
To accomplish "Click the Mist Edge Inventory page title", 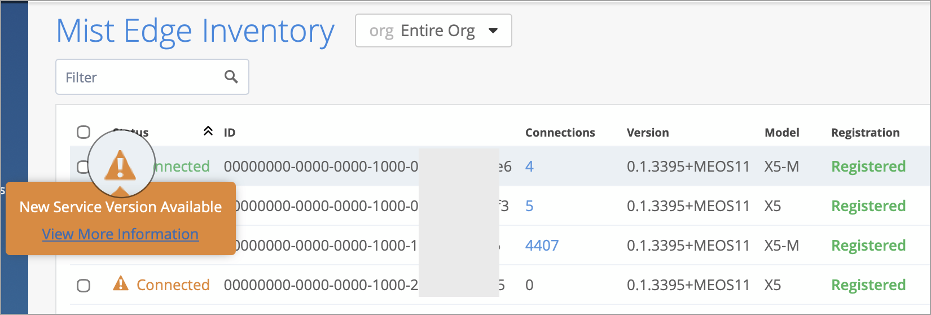I will [195, 31].
